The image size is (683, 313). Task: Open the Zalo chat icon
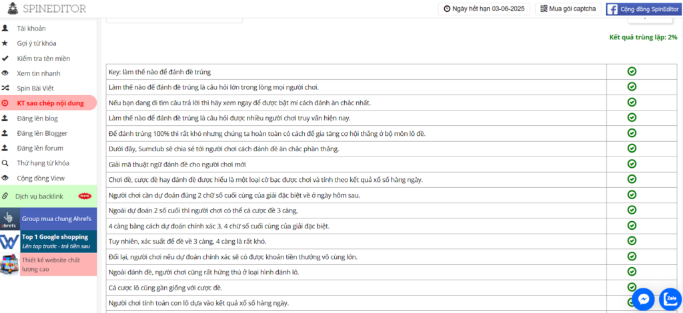coord(670,300)
